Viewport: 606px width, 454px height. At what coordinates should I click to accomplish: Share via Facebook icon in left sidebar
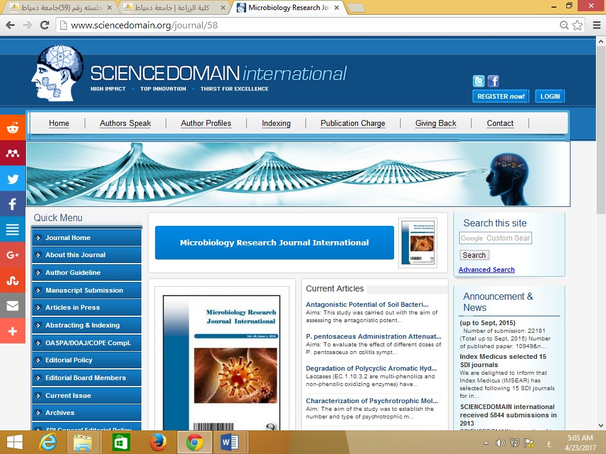pos(12,204)
